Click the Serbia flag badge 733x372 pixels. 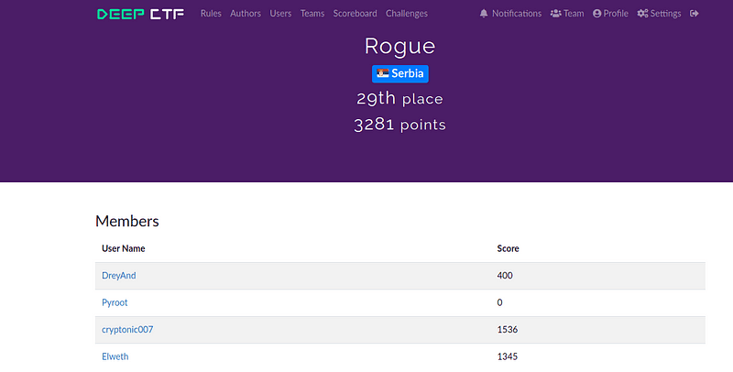(400, 74)
